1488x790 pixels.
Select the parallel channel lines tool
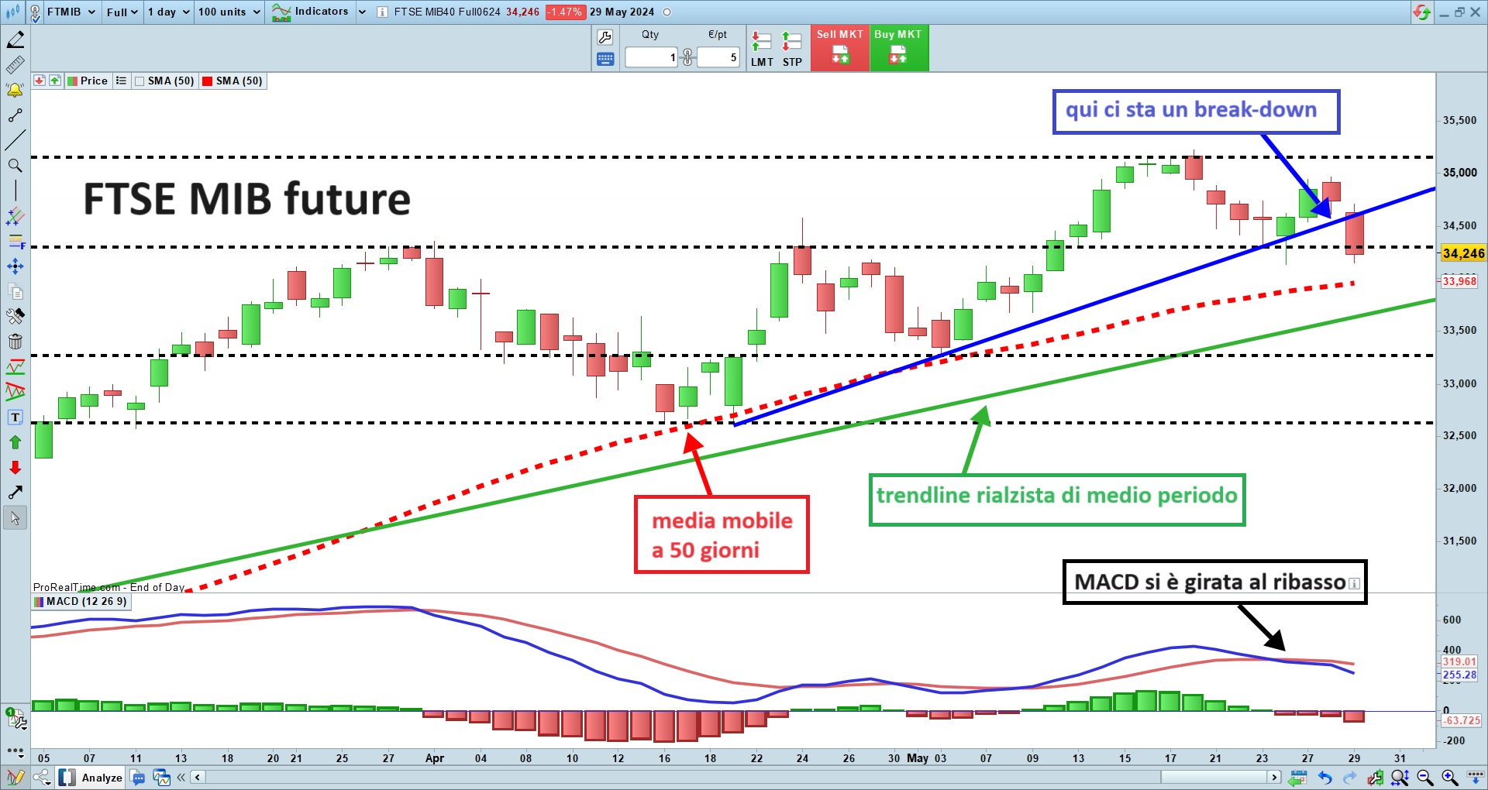click(15, 216)
